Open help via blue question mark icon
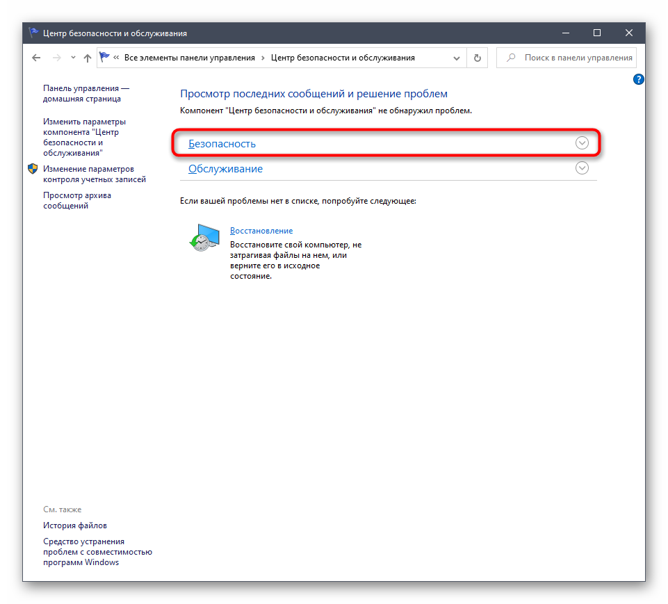 pyautogui.click(x=639, y=80)
